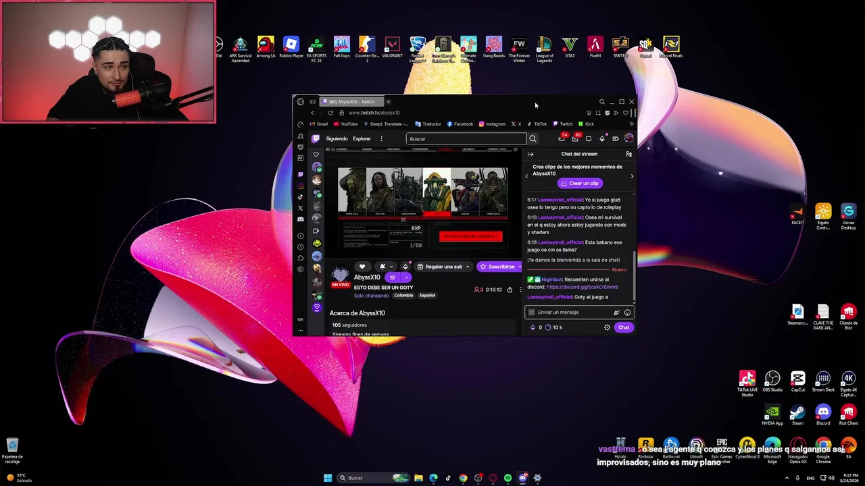Click Solo chateando category link

pyautogui.click(x=371, y=296)
